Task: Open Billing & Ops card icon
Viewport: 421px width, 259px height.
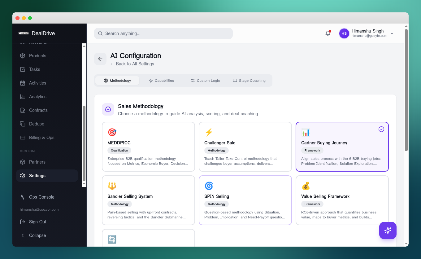Action: [23, 138]
